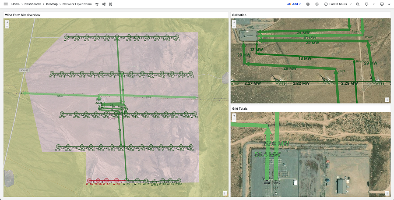
Task: Zoom out on Grid Totals map
Action: tap(234, 120)
